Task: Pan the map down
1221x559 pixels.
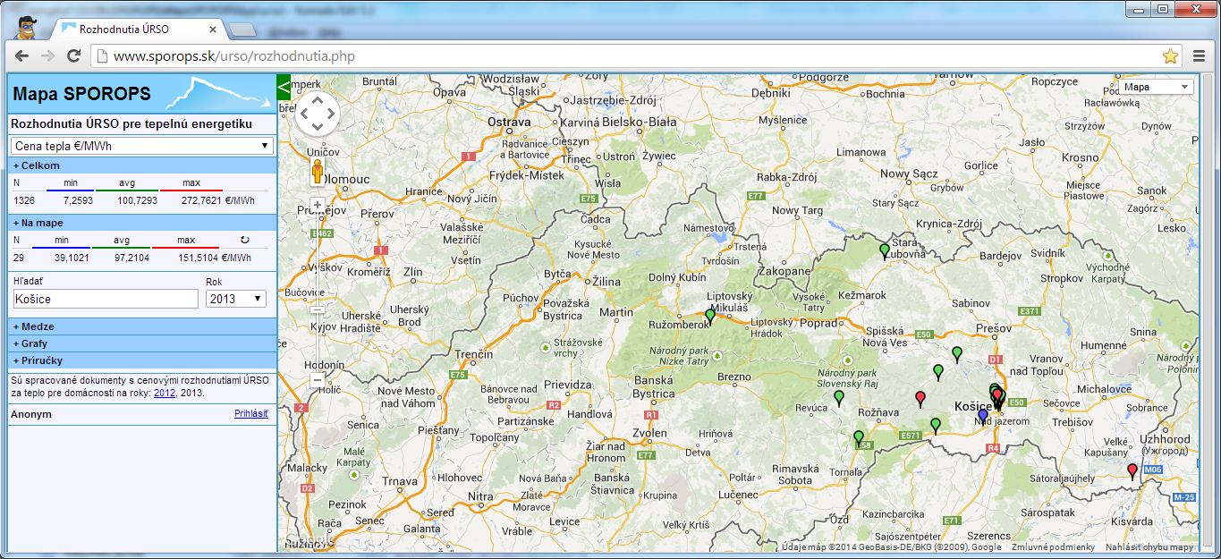Action: (317, 128)
